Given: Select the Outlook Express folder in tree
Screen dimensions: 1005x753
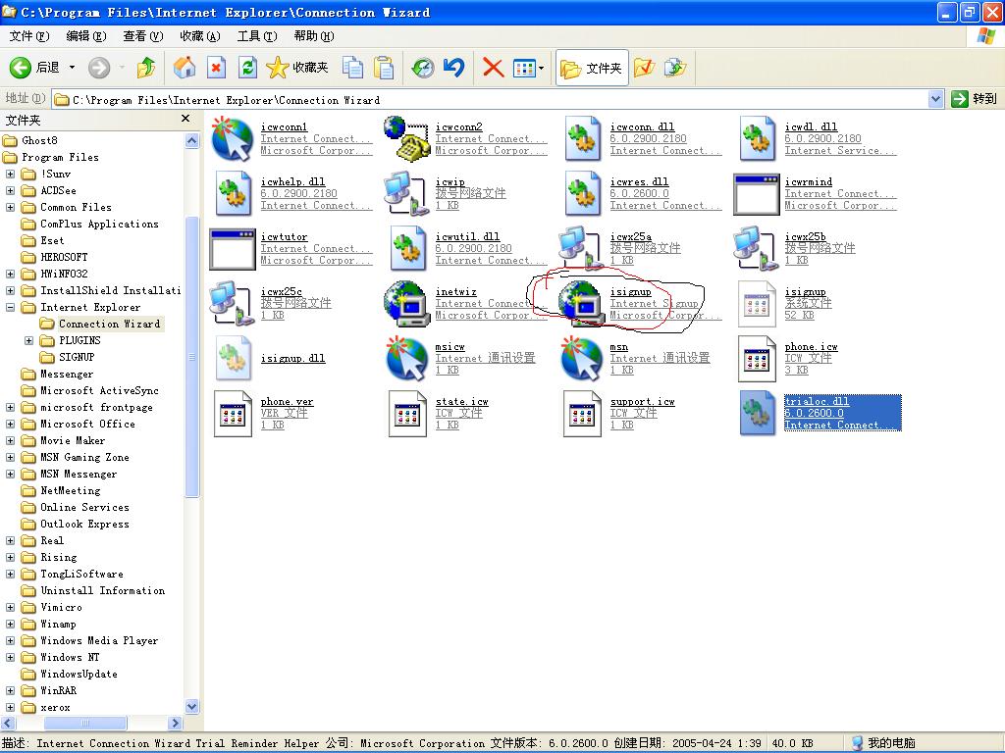Looking at the screenshot, I should [x=84, y=524].
